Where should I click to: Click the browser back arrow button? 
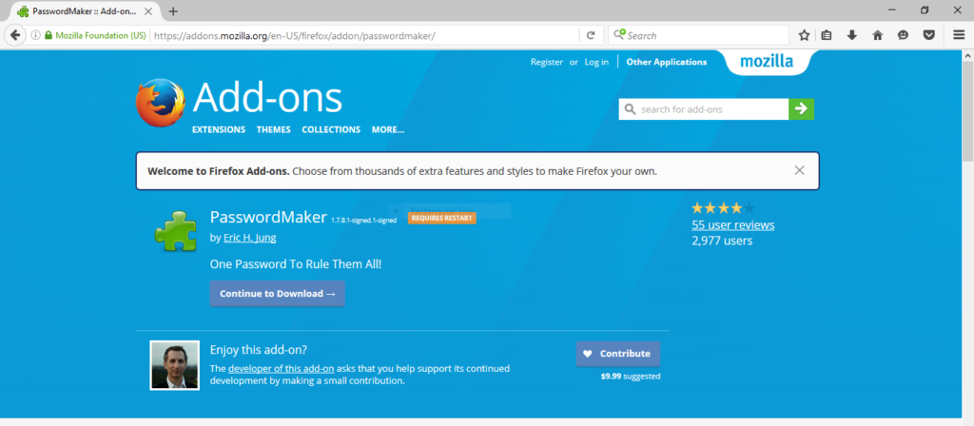(x=14, y=35)
